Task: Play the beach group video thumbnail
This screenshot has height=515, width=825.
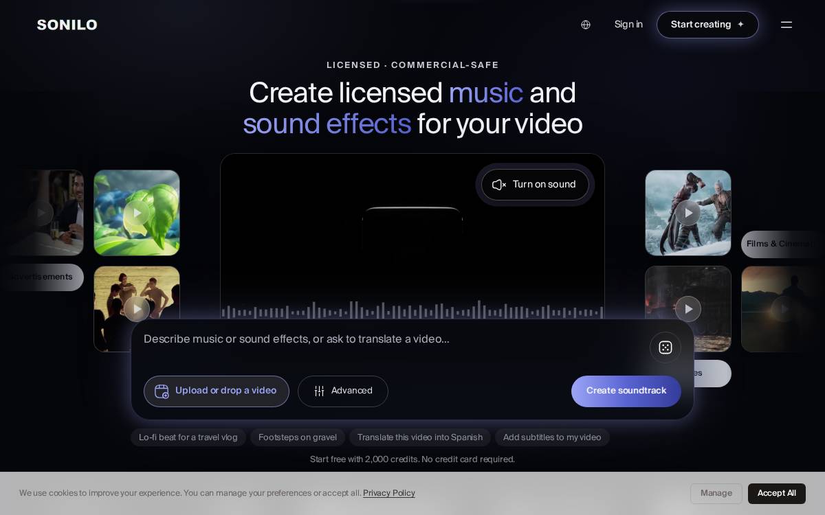Action: click(137, 309)
